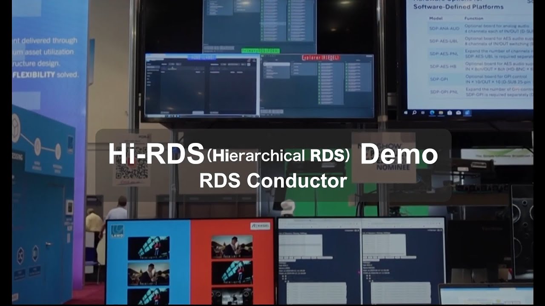545x306 pixels.
Task: Select the highlighted active app on taskbar
Action: (x=468, y=113)
